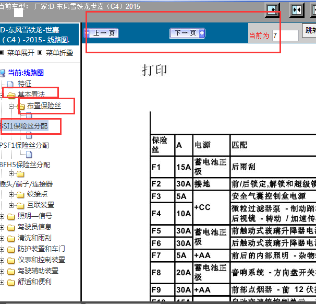Click the folder icon beside 照明—信号
The image size is (316, 304).
pyautogui.click(x=11, y=217)
